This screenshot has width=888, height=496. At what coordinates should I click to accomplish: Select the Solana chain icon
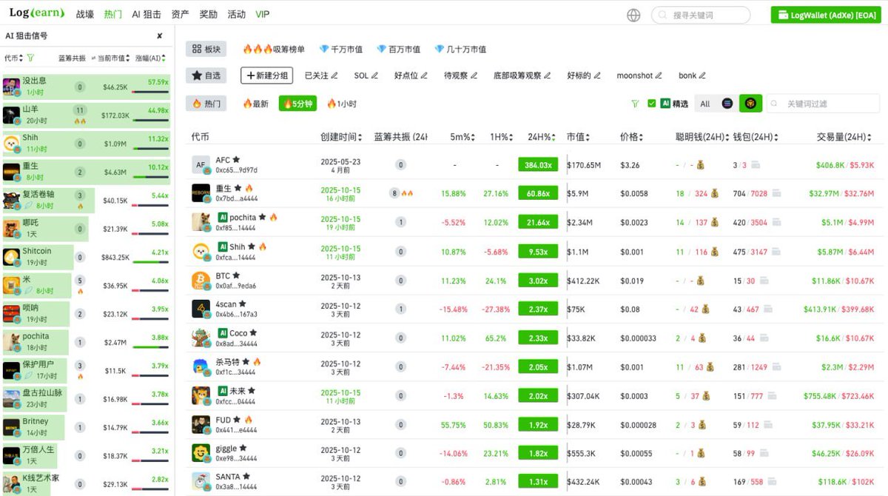[x=727, y=104]
